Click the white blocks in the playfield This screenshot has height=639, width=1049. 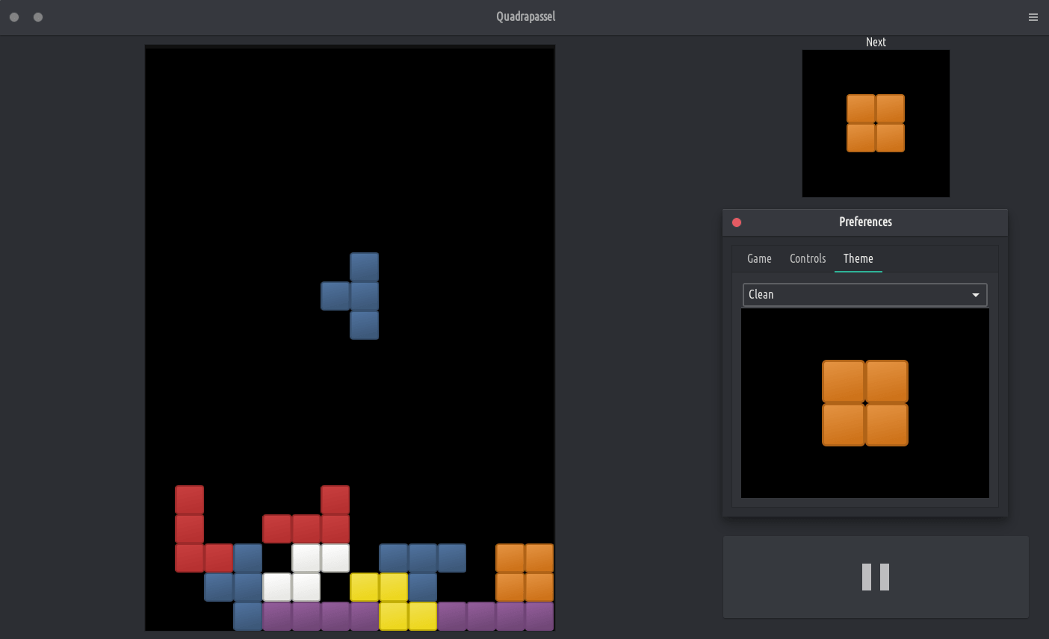click(x=306, y=573)
